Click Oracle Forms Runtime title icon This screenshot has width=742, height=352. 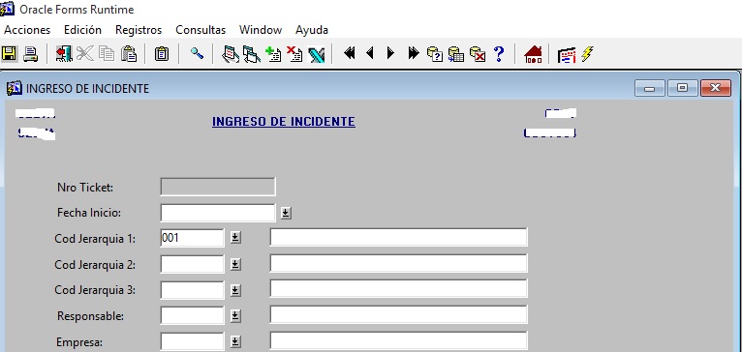pos(7,9)
